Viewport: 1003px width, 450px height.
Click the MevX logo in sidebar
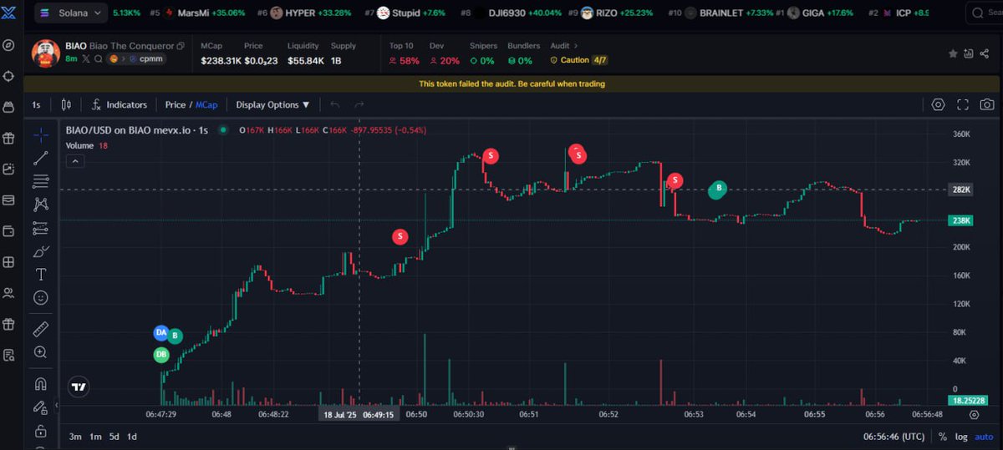(9, 13)
